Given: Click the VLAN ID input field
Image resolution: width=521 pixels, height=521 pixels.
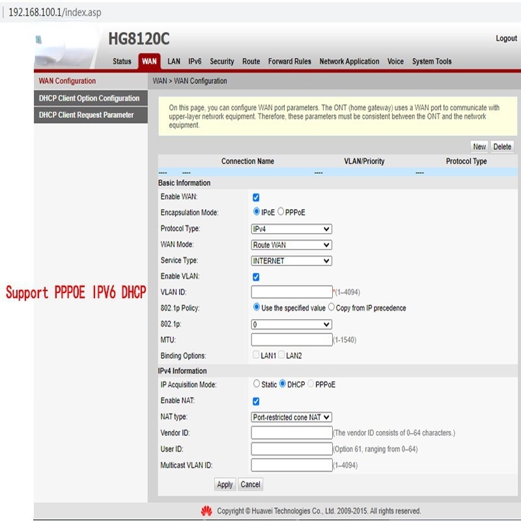Looking at the screenshot, I should tap(292, 292).
